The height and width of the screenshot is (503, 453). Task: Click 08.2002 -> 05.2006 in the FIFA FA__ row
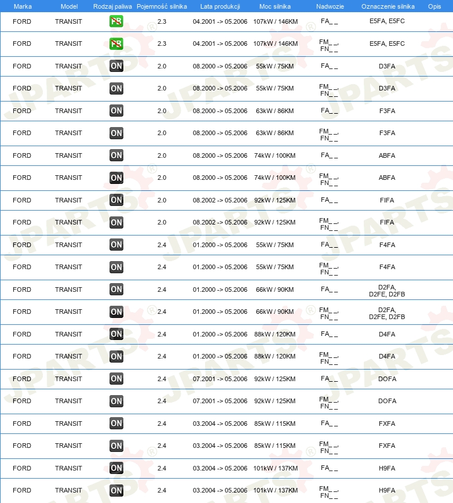pos(220,200)
